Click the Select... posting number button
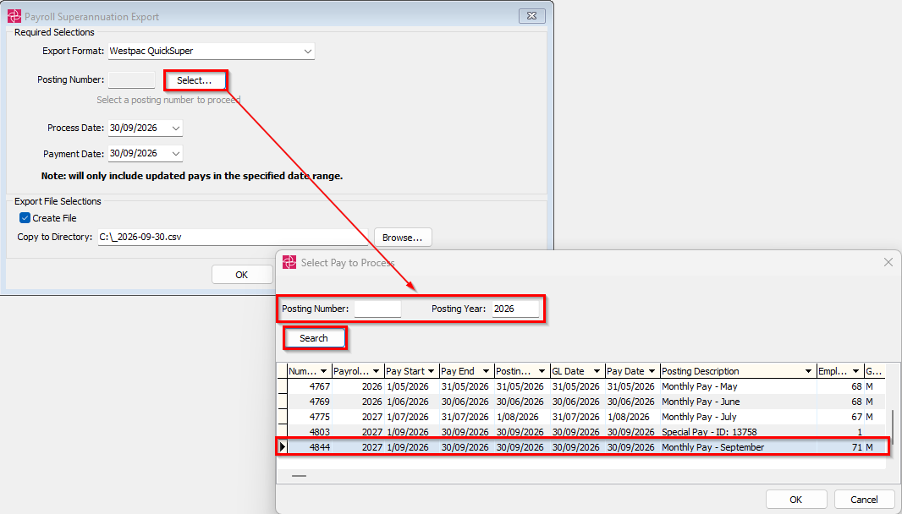The width and height of the screenshot is (902, 514). pyautogui.click(x=195, y=80)
